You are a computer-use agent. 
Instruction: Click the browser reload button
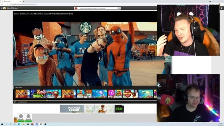coord(7,5)
